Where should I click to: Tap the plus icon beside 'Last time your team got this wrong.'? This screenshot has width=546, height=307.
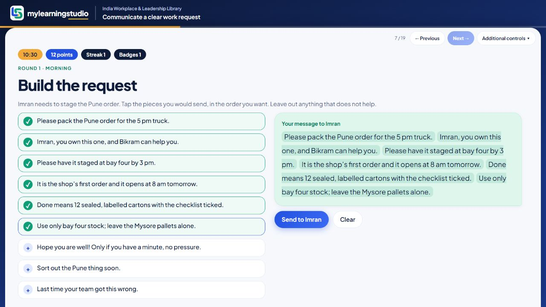pos(28,290)
